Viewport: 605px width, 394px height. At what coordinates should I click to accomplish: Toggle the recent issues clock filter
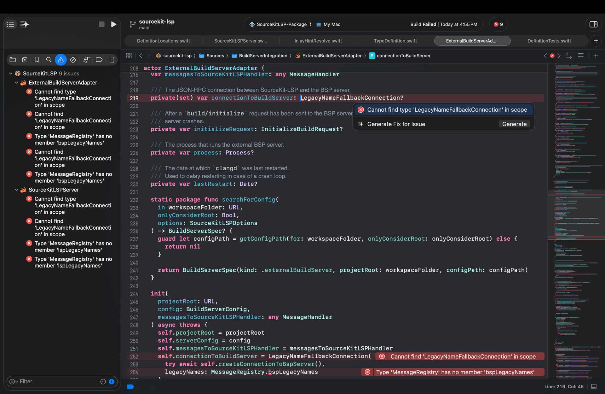point(103,381)
